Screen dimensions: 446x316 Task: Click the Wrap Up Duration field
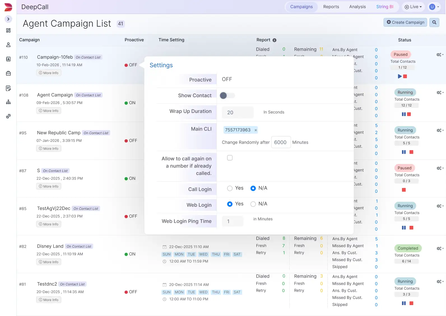pyautogui.click(x=238, y=112)
